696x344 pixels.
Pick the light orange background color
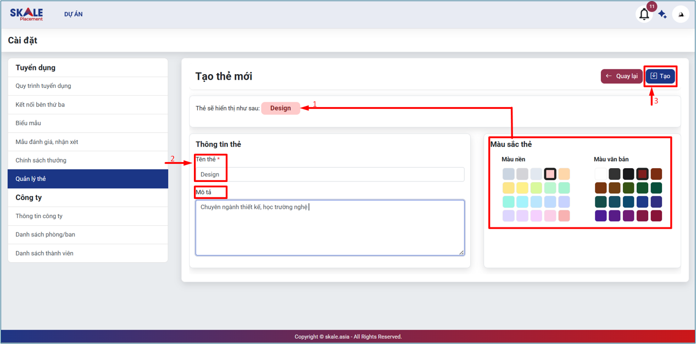(564, 174)
